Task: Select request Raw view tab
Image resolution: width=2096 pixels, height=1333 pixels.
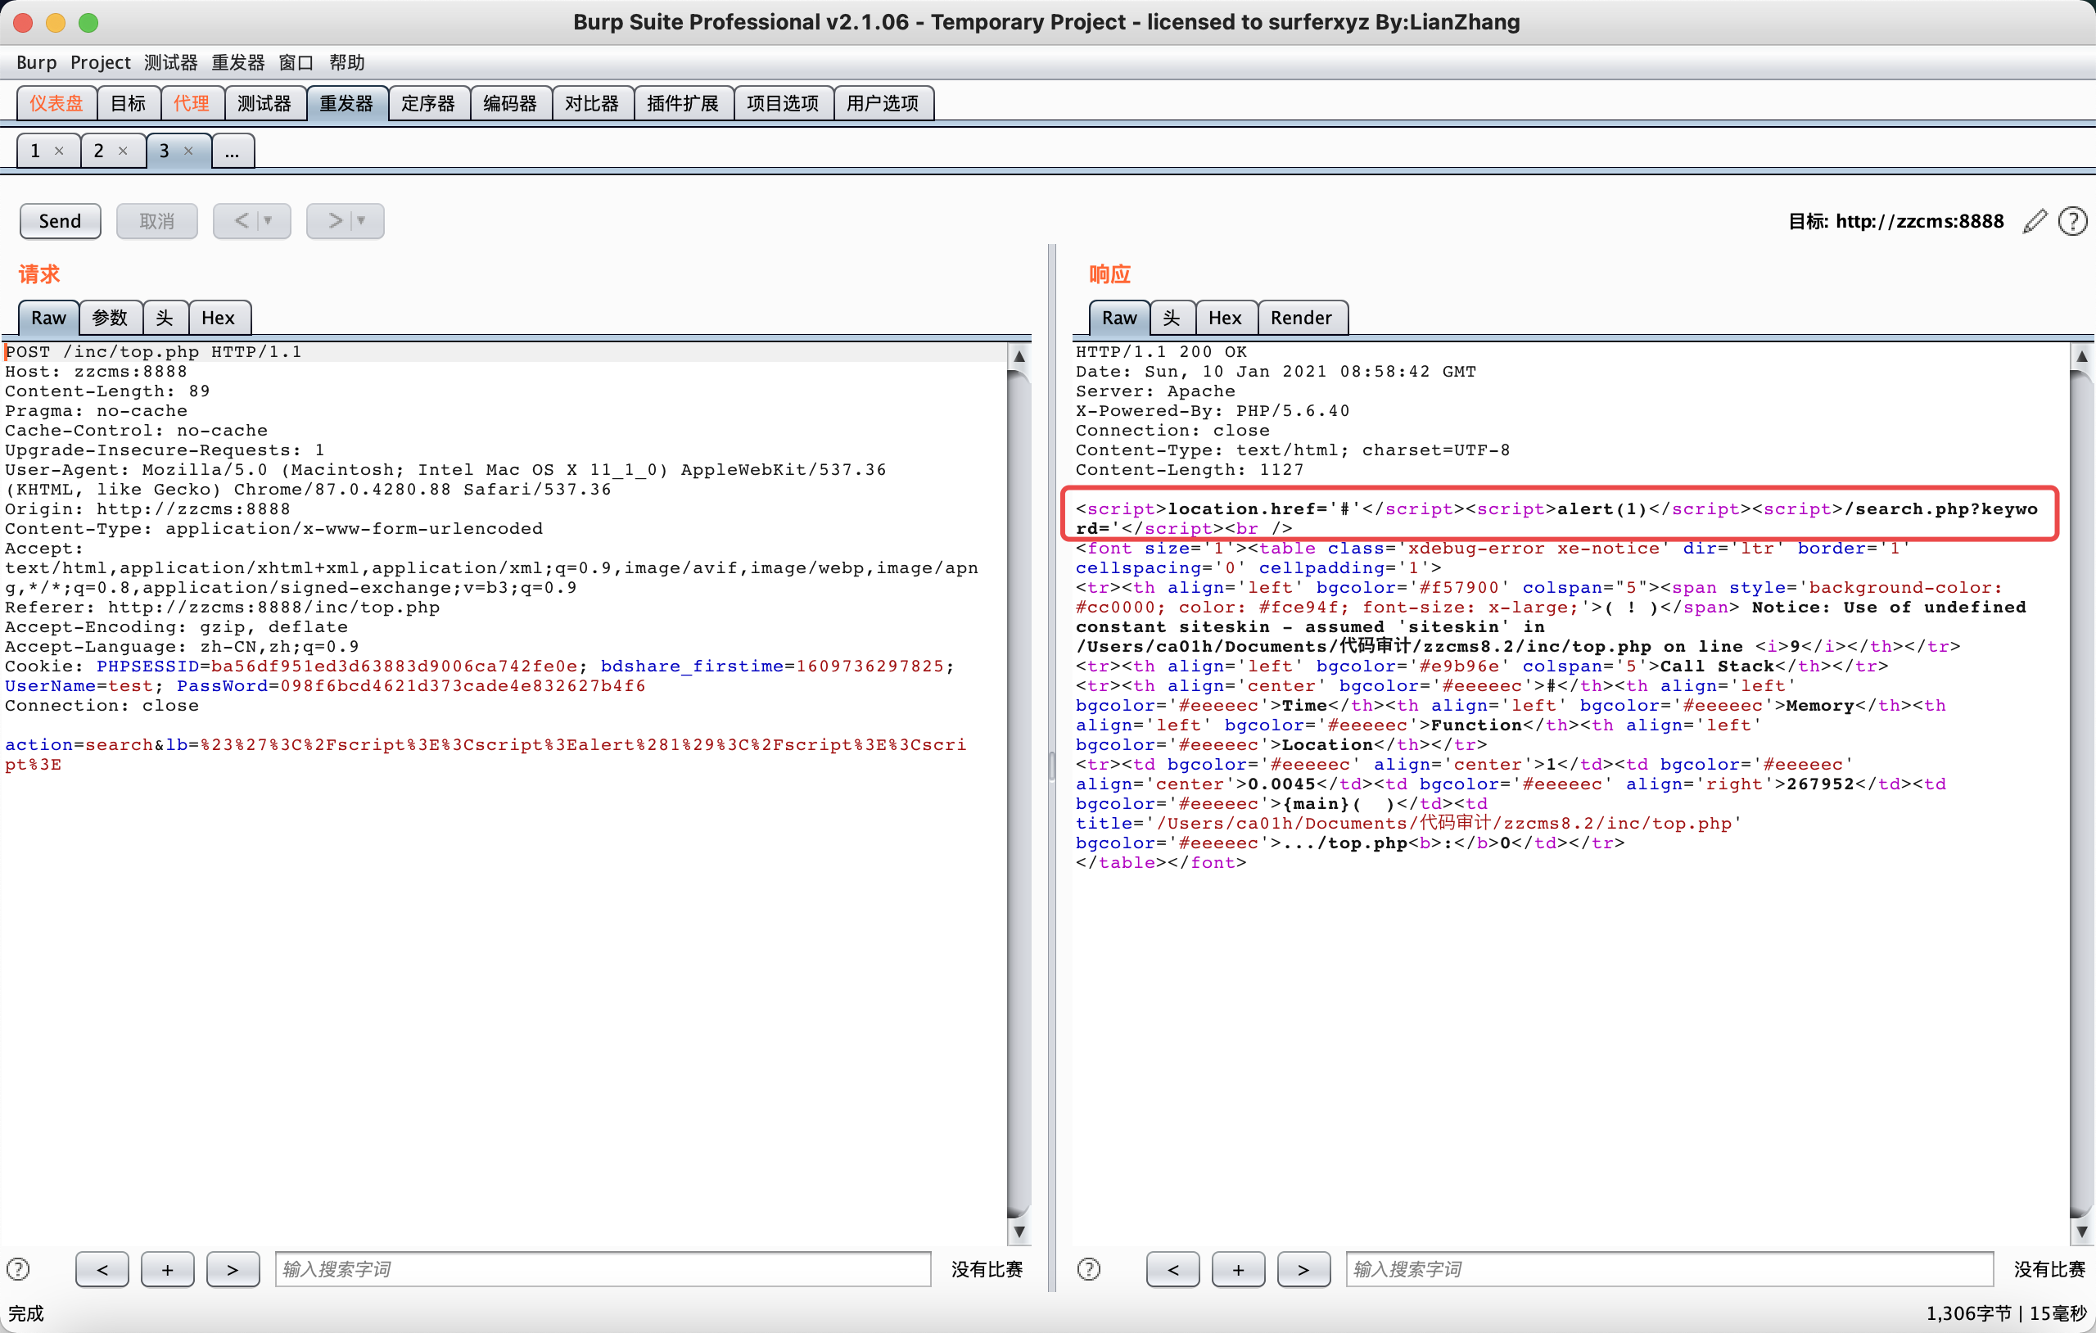Action: point(49,318)
